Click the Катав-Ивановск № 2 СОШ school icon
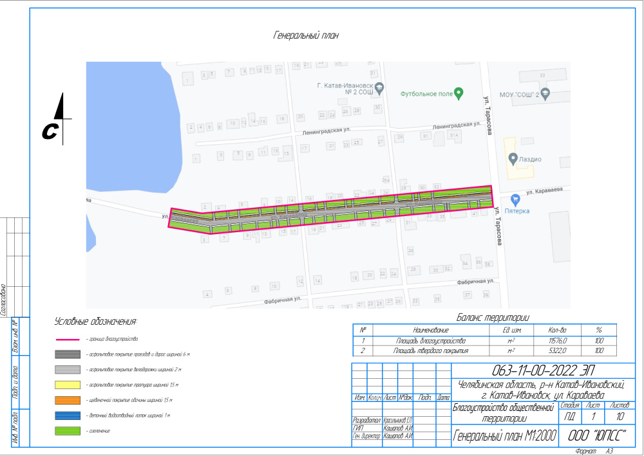 pyautogui.click(x=379, y=88)
